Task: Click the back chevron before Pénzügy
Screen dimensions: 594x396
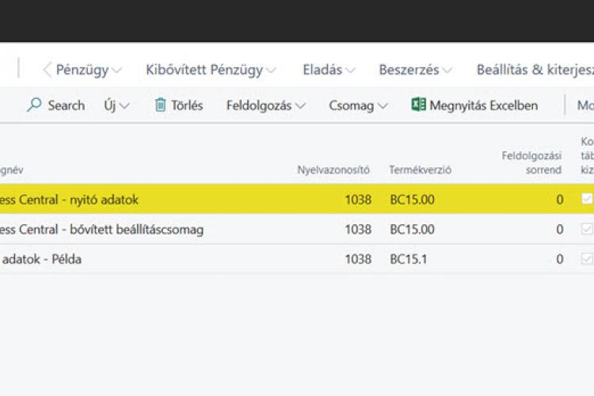Action: [48, 70]
